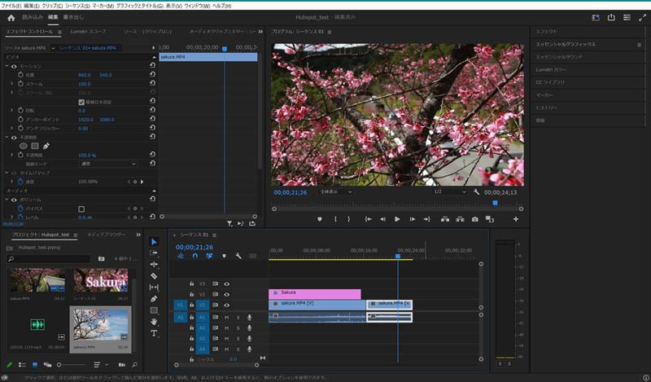Reset the Position parameter

[153, 74]
